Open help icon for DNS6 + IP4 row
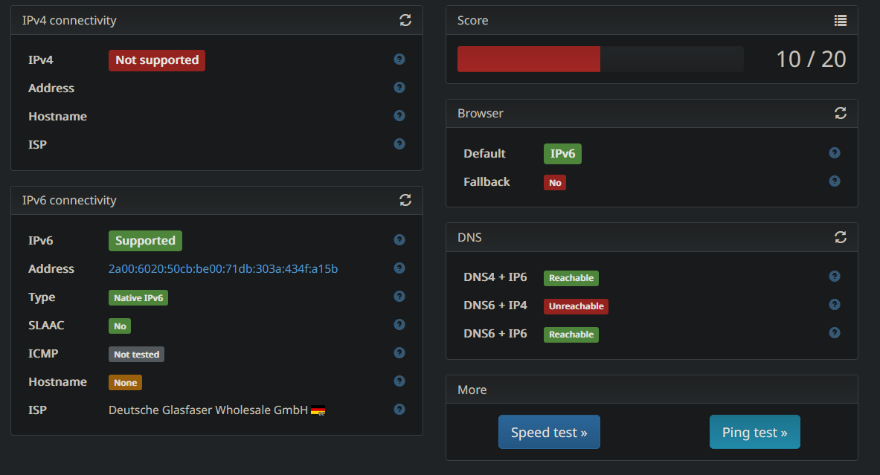Image resolution: width=880 pixels, height=475 pixels. pyautogui.click(x=835, y=305)
